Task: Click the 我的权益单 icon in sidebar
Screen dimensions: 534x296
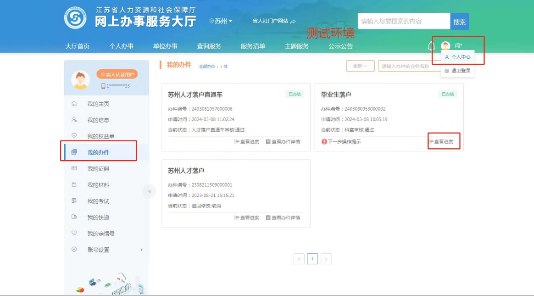Action: [74, 136]
